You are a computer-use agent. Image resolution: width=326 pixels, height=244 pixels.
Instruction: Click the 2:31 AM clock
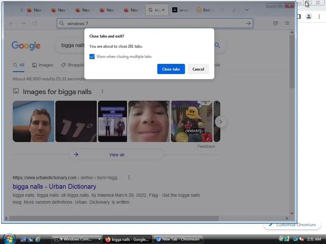click(314, 239)
